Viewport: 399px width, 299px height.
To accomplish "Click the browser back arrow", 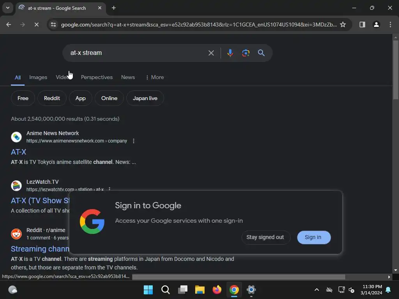I will point(9,25).
